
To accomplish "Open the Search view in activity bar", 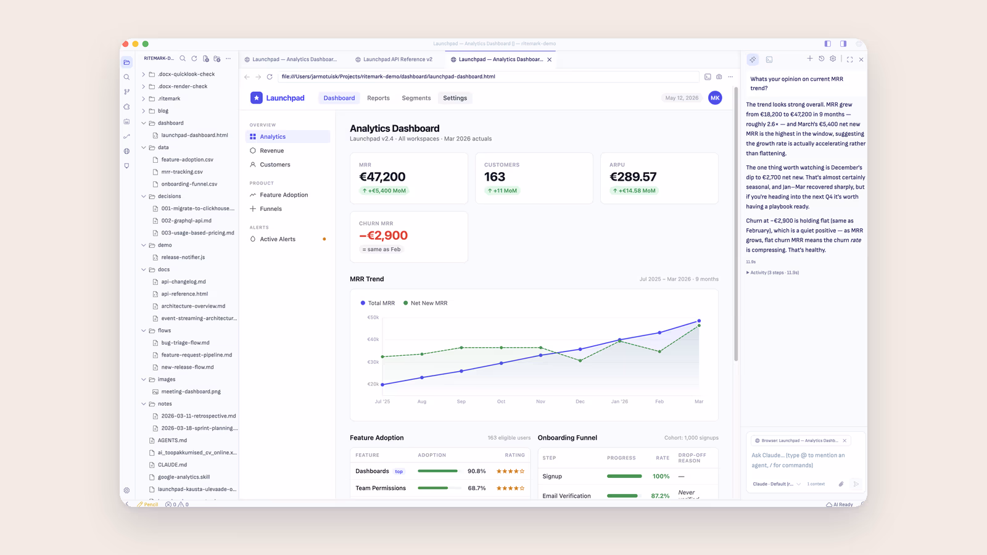I will (127, 77).
